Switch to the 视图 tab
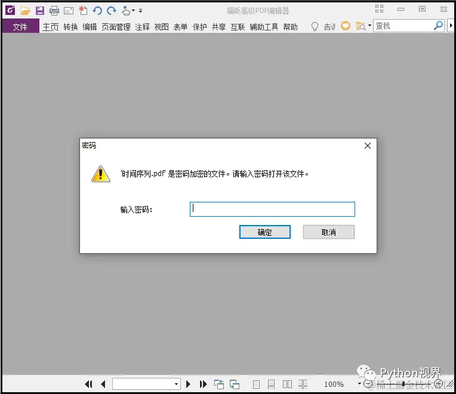This screenshot has height=394, width=456. click(x=161, y=27)
